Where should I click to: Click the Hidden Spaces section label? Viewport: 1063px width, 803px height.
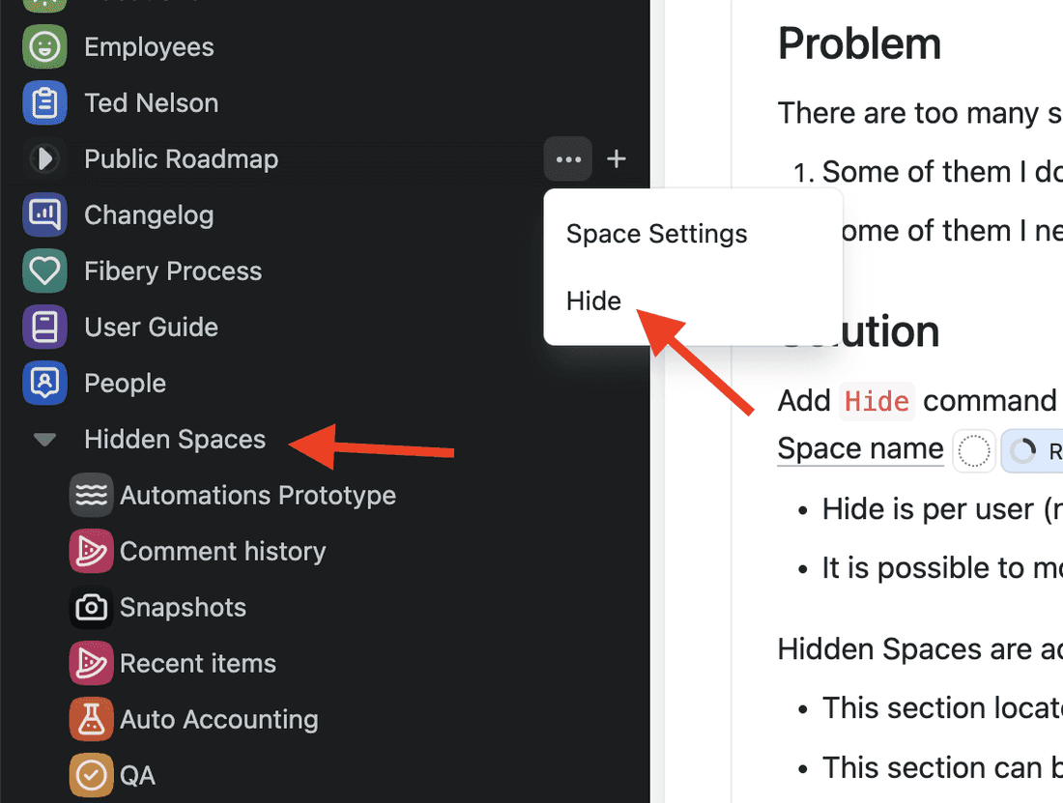(175, 439)
